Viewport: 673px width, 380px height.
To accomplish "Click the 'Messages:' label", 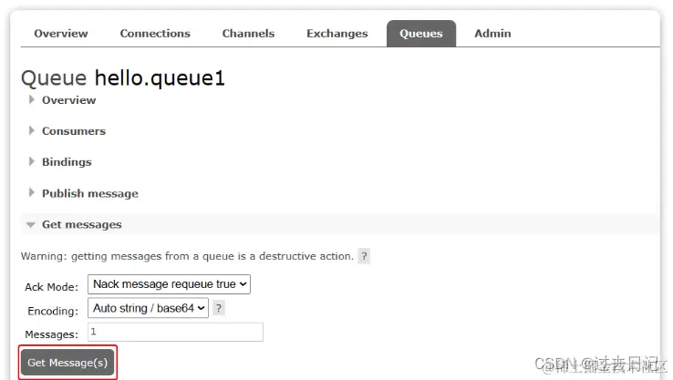I will pos(51,334).
